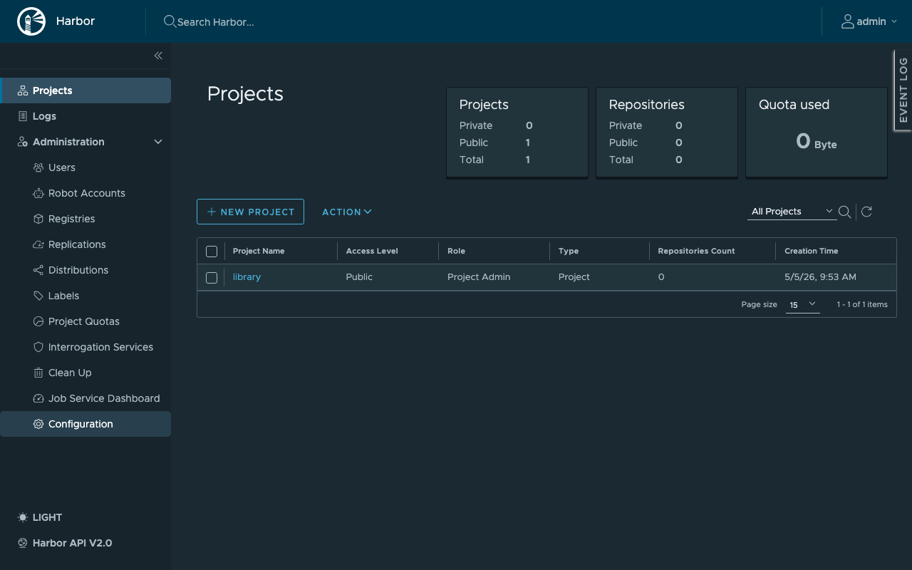The height and width of the screenshot is (570, 912).
Task: Click the Harbor lighthouse logo
Action: [31, 21]
